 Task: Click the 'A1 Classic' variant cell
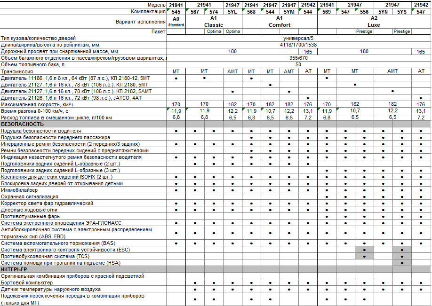pos(214,22)
